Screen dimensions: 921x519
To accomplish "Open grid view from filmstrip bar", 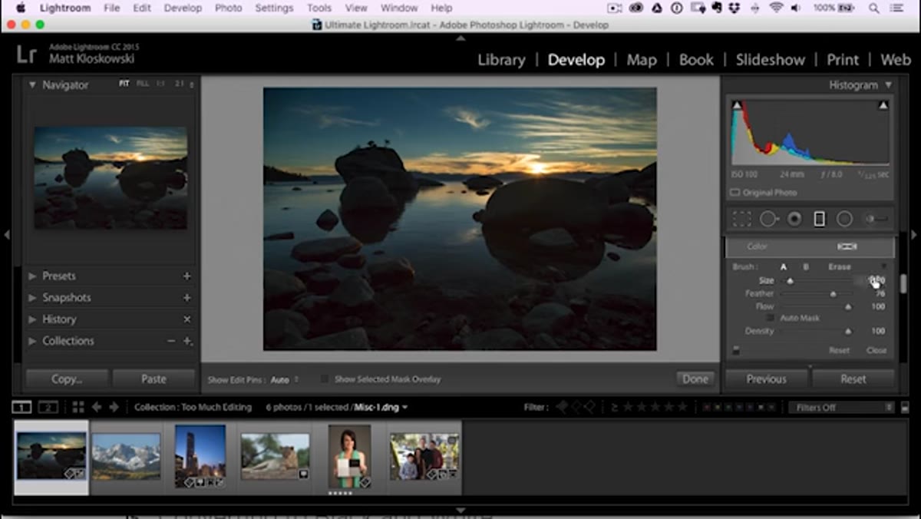I will coord(78,407).
